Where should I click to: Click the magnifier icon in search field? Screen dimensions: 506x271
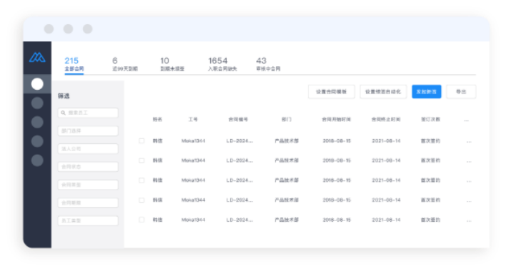[x=63, y=113]
